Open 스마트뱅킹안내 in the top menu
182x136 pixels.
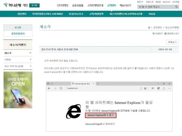tap(95, 5)
